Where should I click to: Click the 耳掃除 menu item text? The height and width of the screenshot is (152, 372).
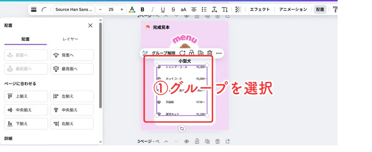coord(170,102)
